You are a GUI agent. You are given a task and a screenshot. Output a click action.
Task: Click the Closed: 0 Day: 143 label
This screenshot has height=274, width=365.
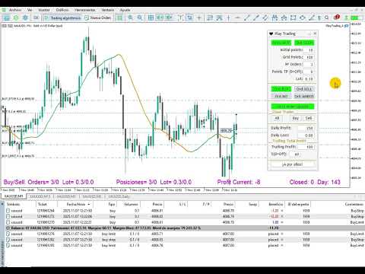pos(315,182)
